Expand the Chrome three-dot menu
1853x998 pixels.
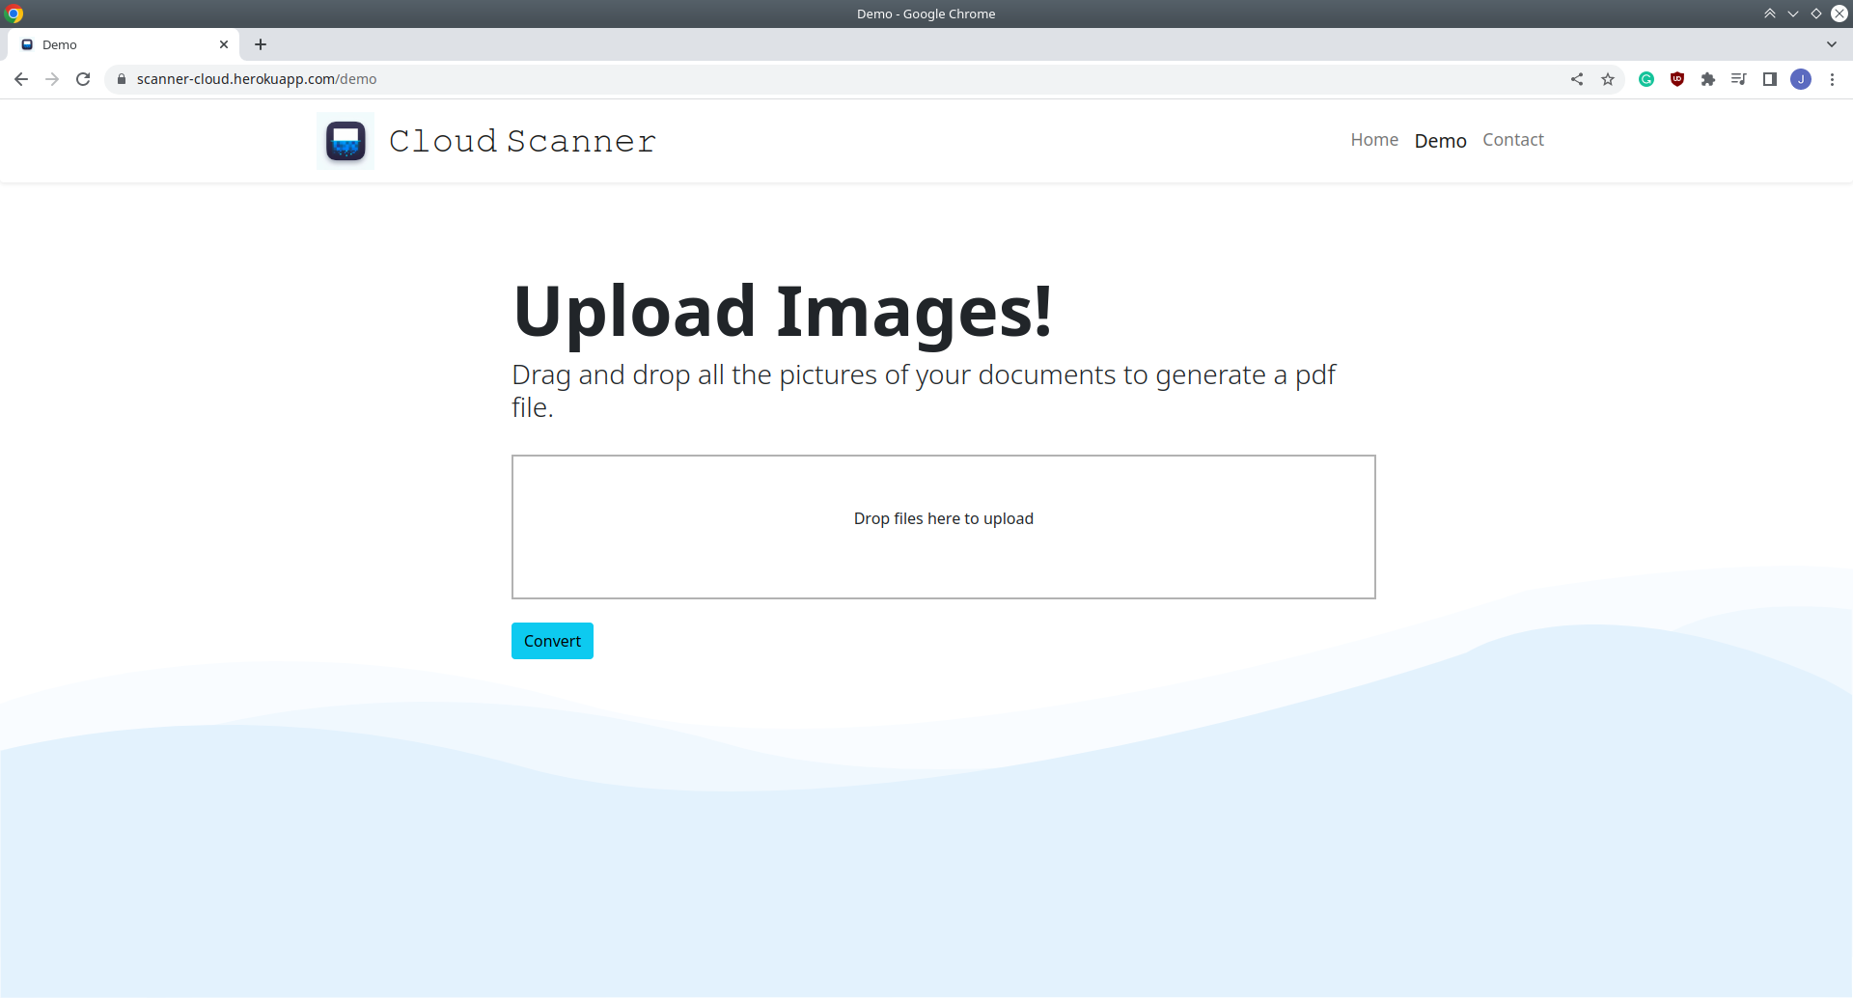point(1833,79)
